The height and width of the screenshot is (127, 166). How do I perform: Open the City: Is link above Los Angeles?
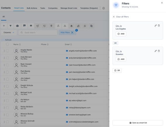[x=118, y=26]
